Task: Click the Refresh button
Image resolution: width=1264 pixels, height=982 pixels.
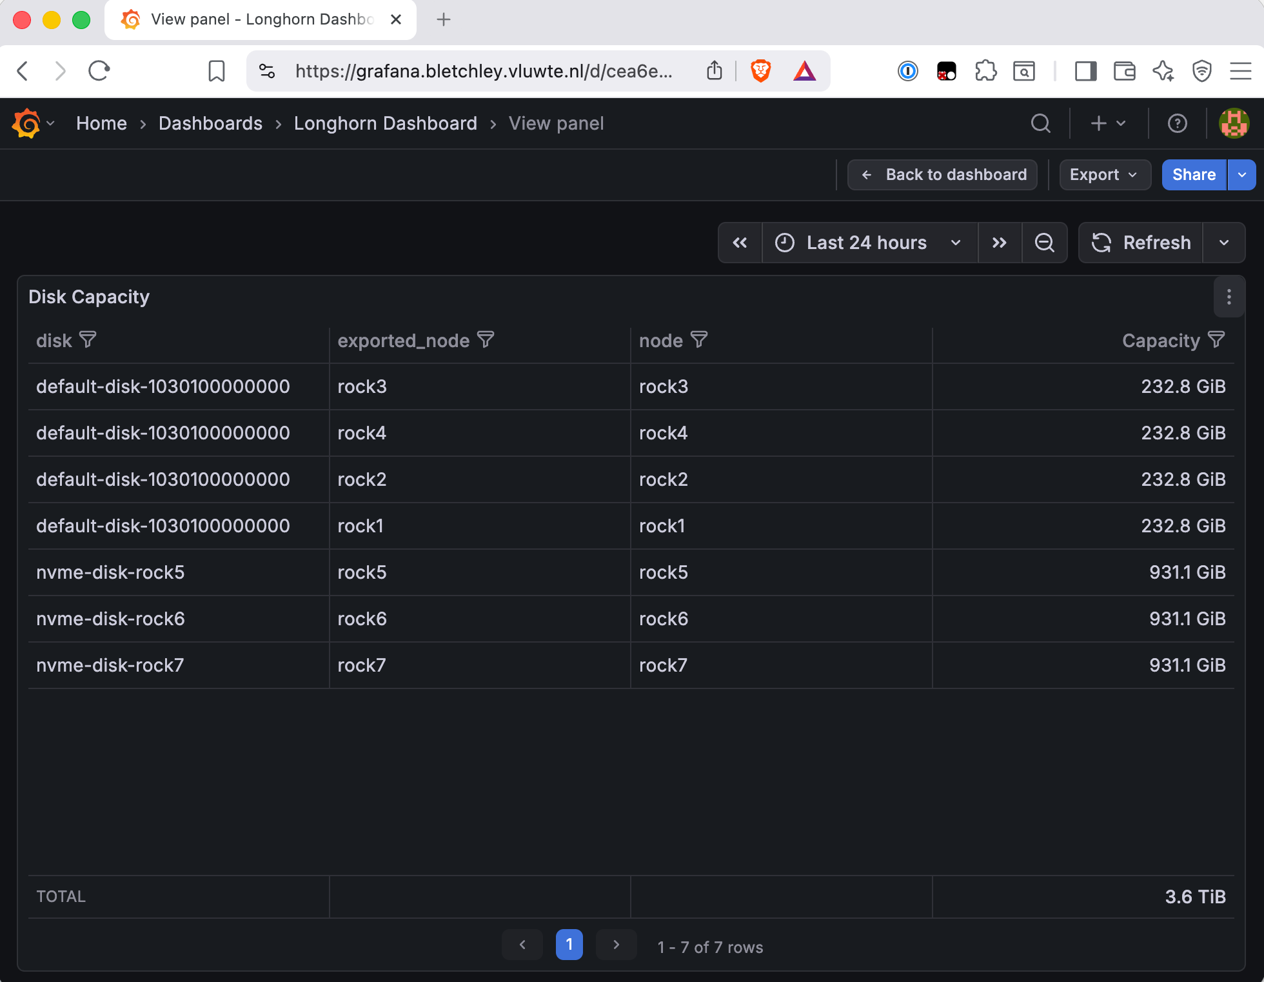Action: pos(1141,243)
